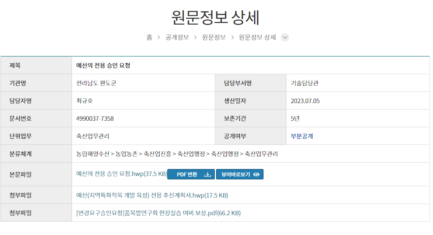Select person name 최규호

point(85,101)
